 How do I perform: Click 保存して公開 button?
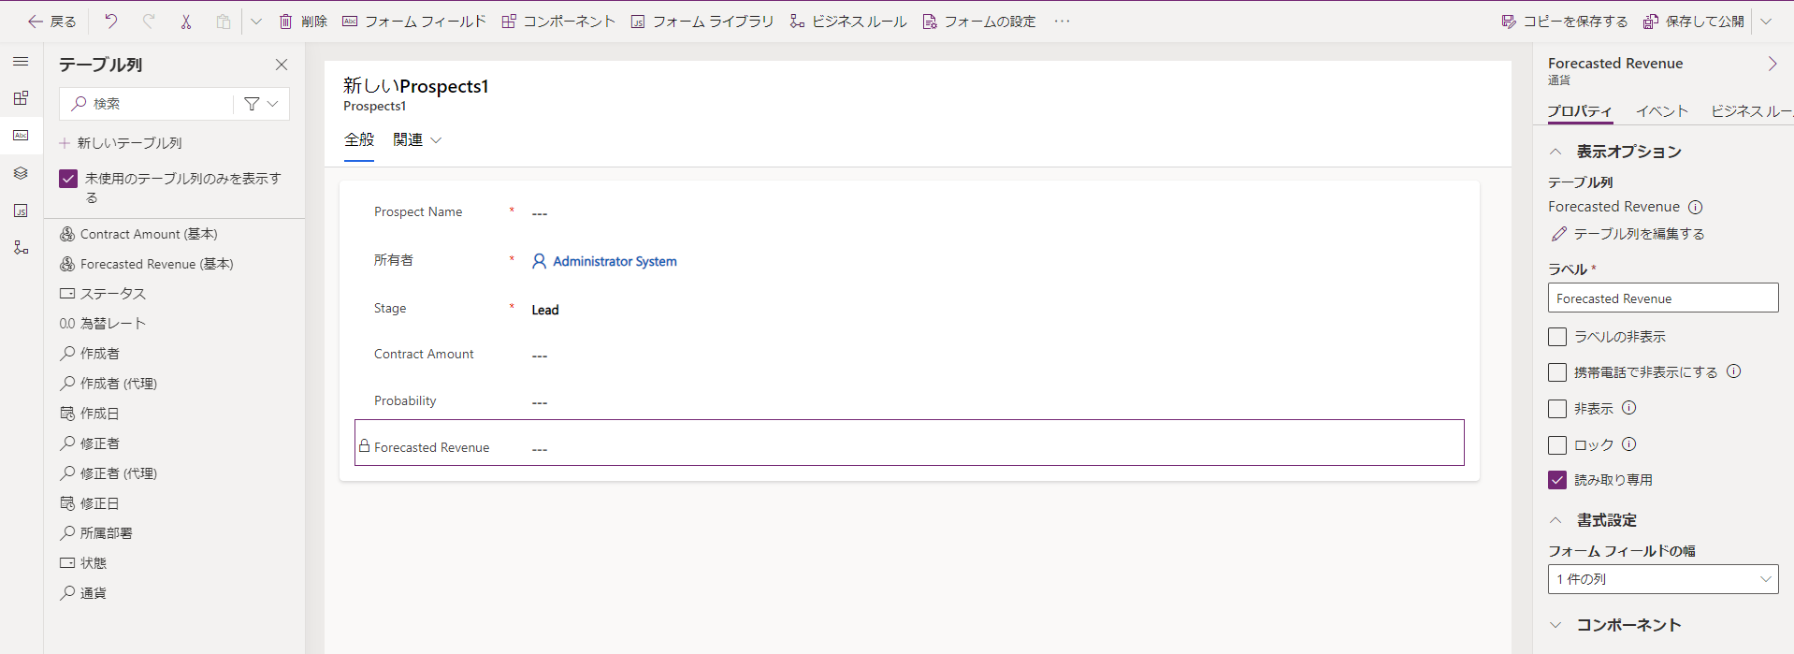[x=1694, y=22]
